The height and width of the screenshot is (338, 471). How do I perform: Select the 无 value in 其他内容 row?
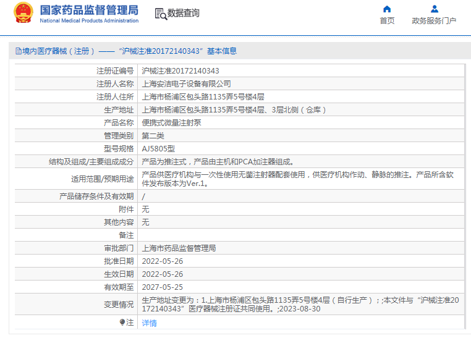pyautogui.click(x=145, y=222)
